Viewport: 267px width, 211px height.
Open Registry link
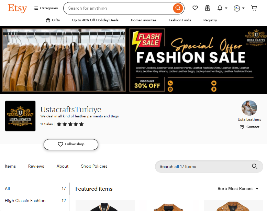point(210,20)
